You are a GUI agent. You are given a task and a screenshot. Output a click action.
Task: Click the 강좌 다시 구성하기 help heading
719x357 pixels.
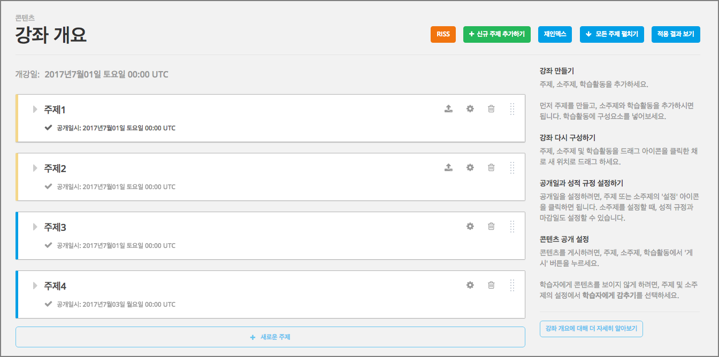click(x=567, y=138)
